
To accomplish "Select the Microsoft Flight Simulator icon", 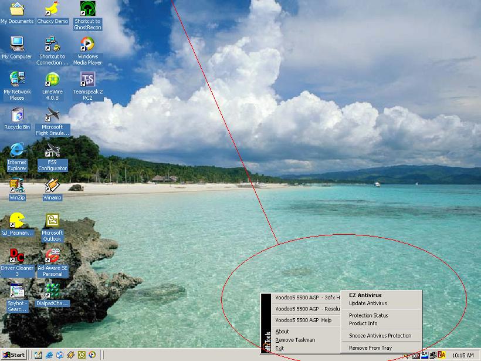I will coord(52,115).
